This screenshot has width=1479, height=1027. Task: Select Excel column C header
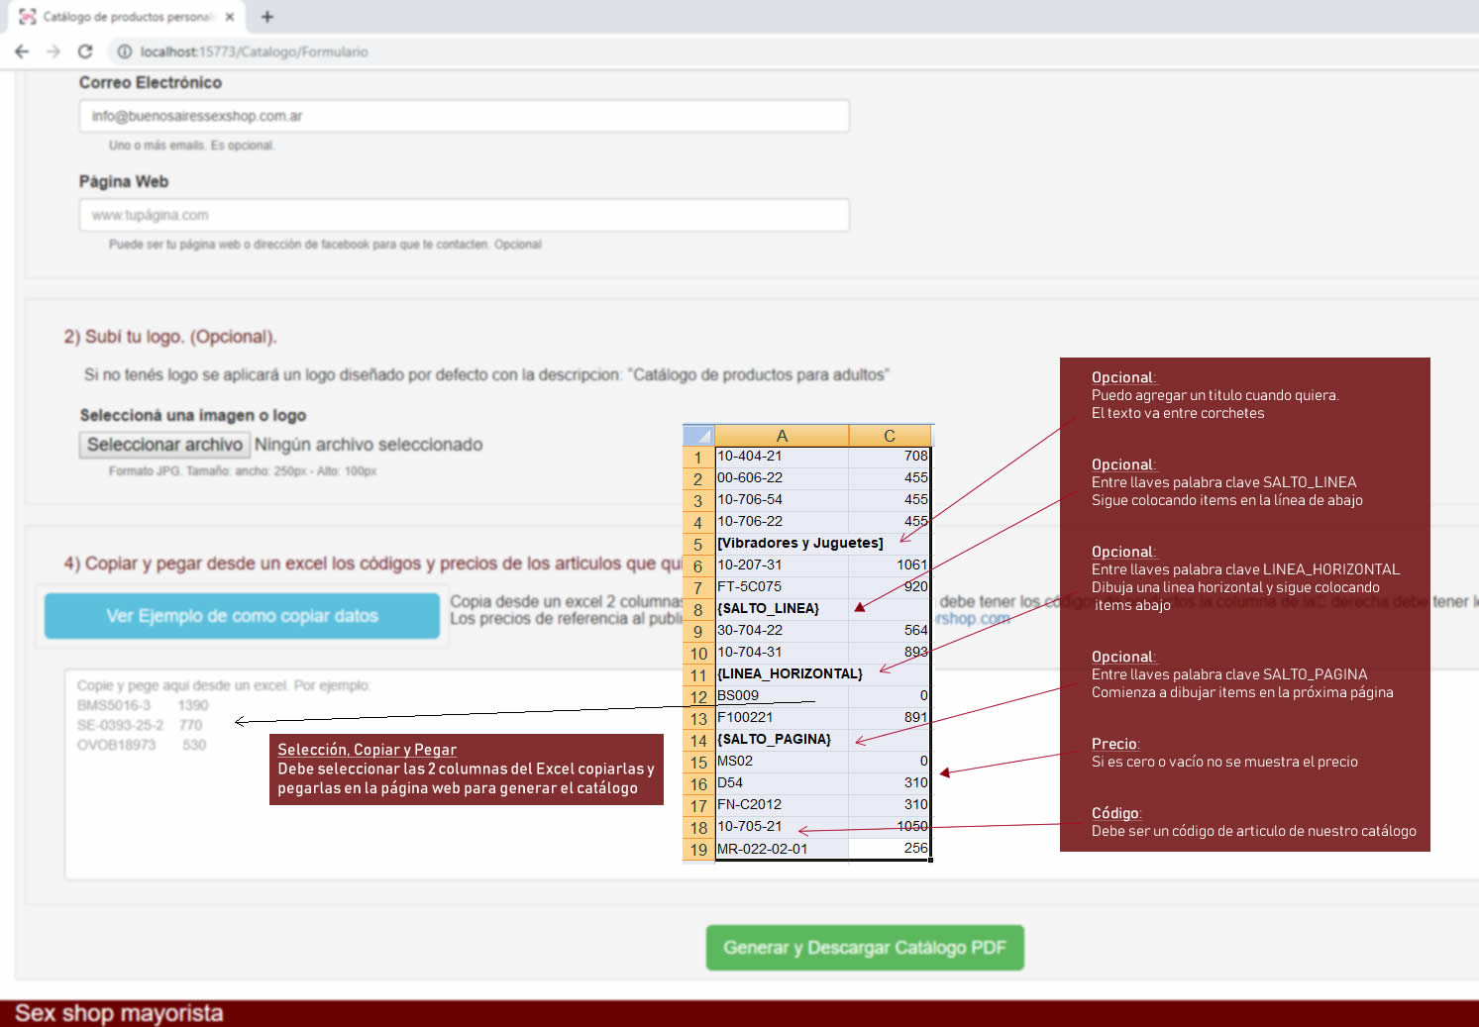[x=890, y=436]
